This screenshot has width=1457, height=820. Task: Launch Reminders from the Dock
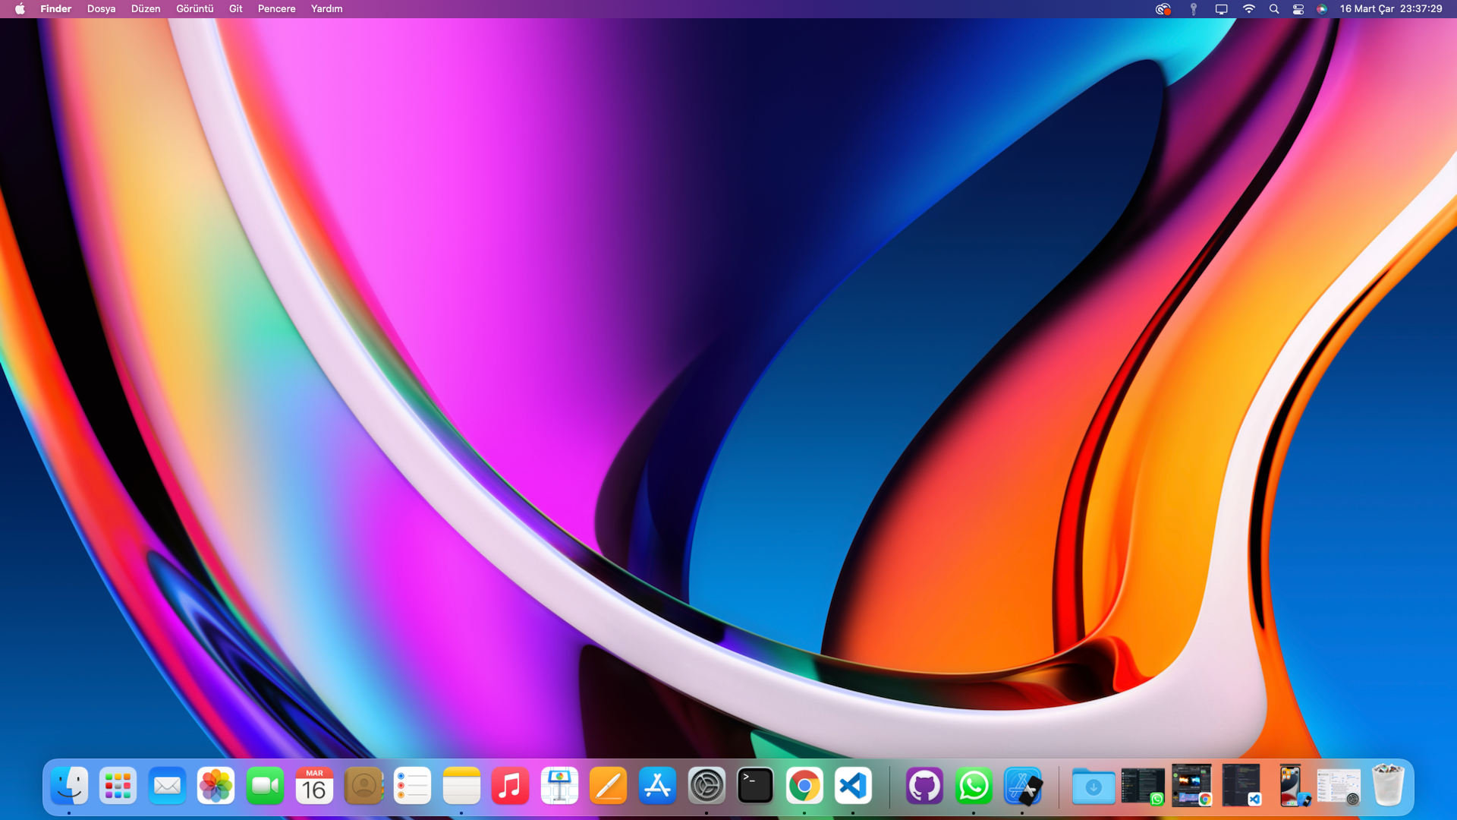[x=412, y=786]
